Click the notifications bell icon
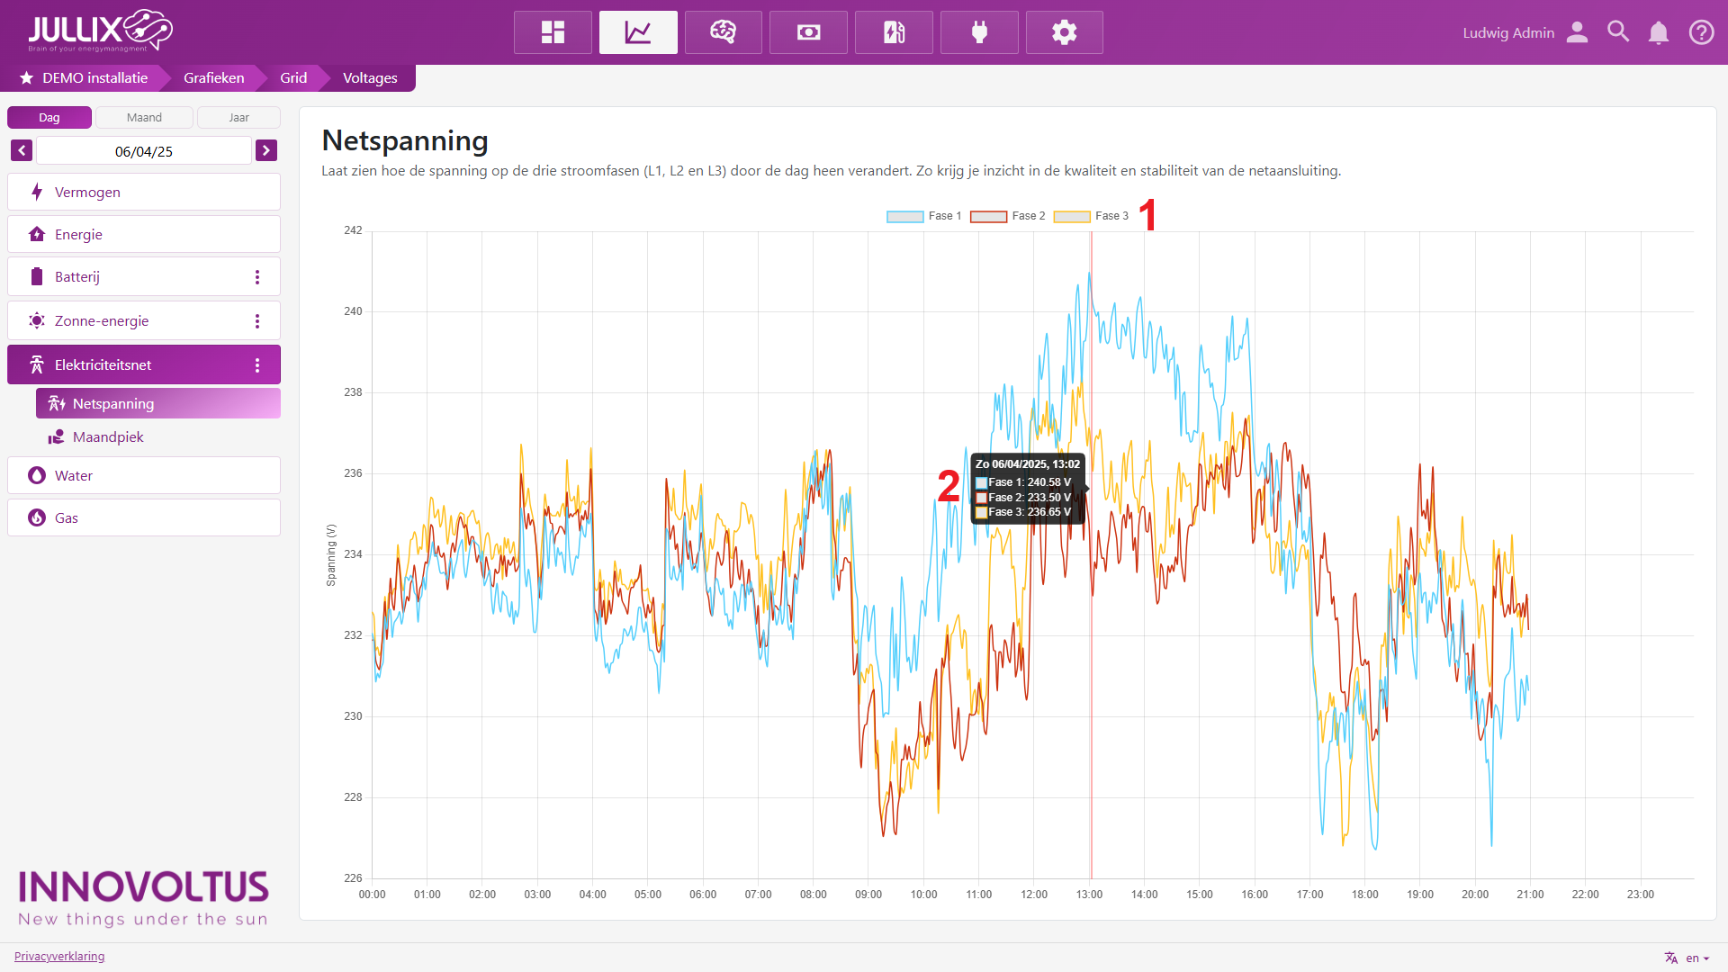Image resolution: width=1728 pixels, height=972 pixels. tap(1658, 32)
